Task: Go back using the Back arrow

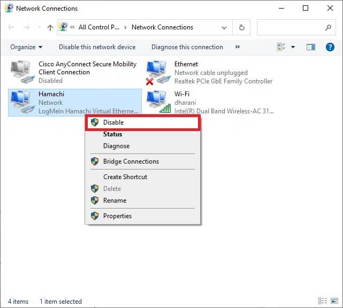Action: coord(11,27)
